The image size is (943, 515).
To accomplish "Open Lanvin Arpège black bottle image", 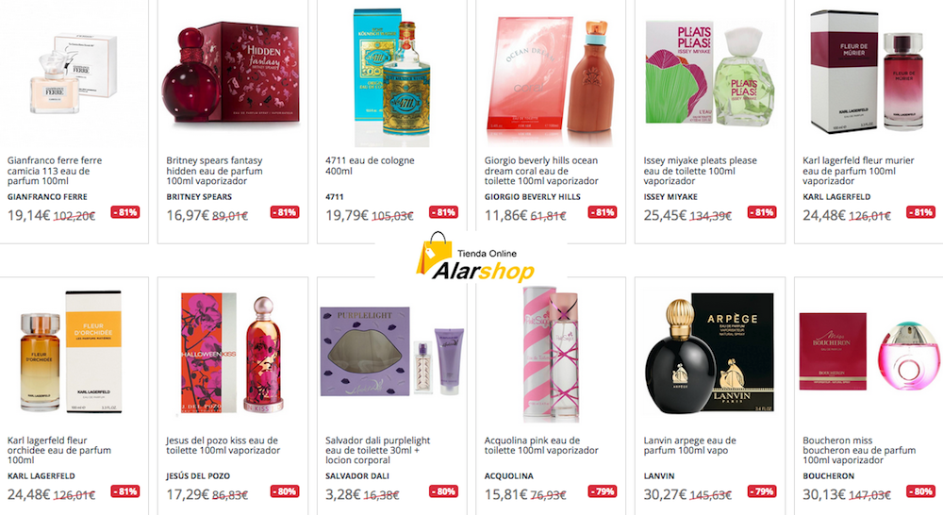I will [x=709, y=354].
